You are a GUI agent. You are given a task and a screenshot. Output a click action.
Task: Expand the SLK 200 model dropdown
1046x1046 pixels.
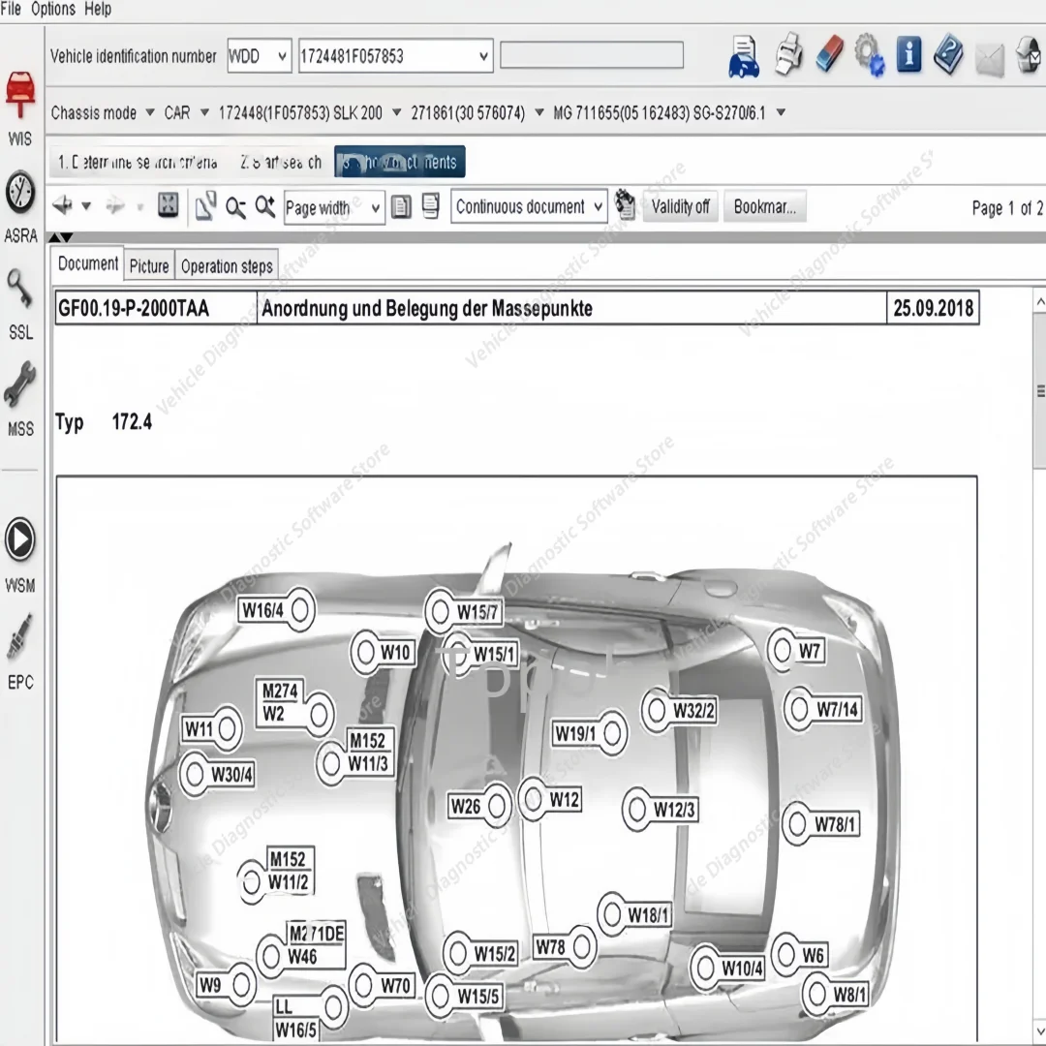pos(396,112)
